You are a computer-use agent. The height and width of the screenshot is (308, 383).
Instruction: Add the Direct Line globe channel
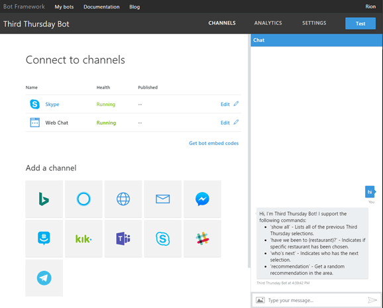click(123, 199)
